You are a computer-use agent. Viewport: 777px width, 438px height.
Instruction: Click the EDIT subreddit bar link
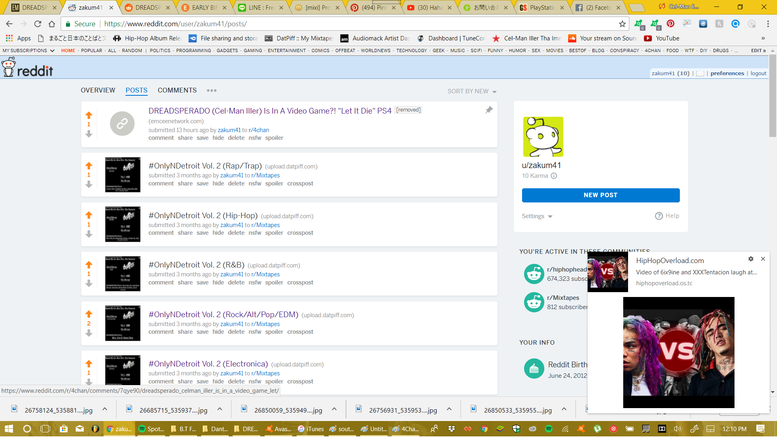(x=758, y=51)
